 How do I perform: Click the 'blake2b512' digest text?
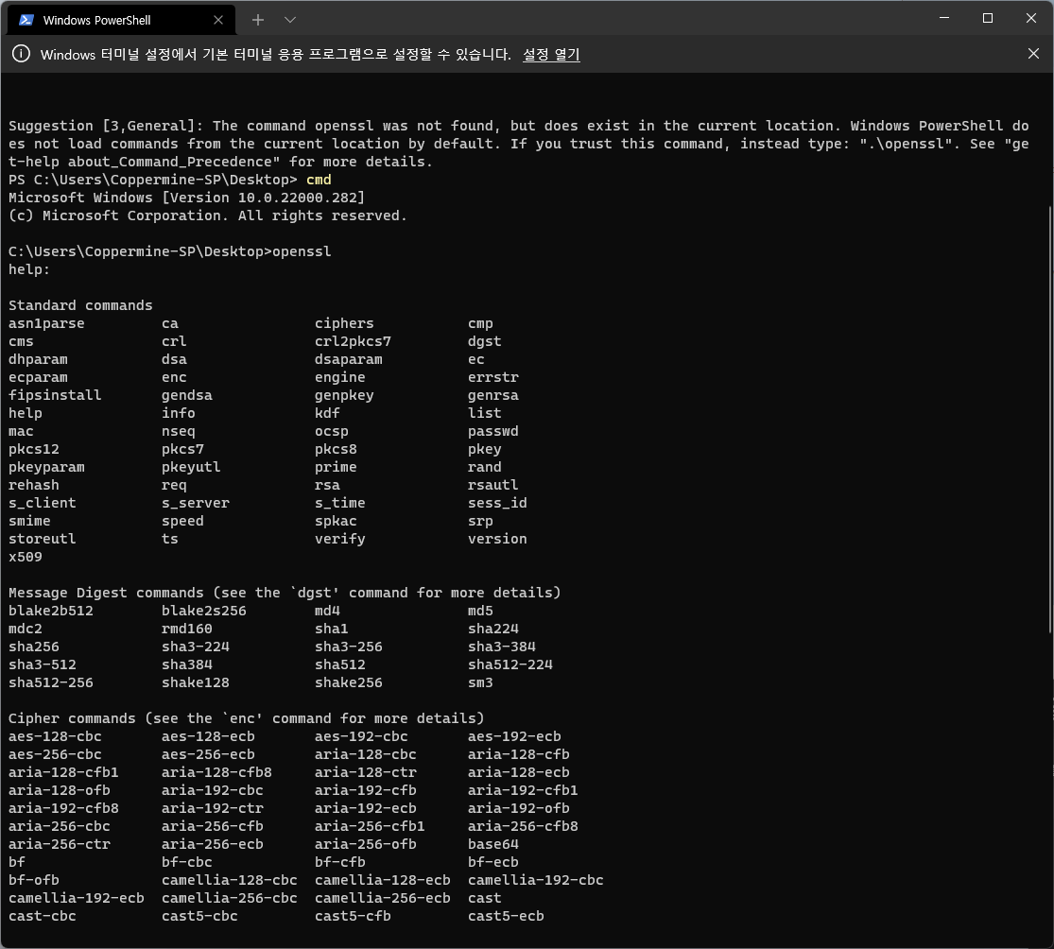point(51,611)
